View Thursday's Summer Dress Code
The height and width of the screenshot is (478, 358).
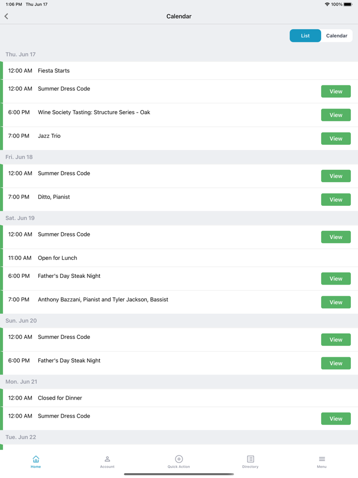[335, 92]
